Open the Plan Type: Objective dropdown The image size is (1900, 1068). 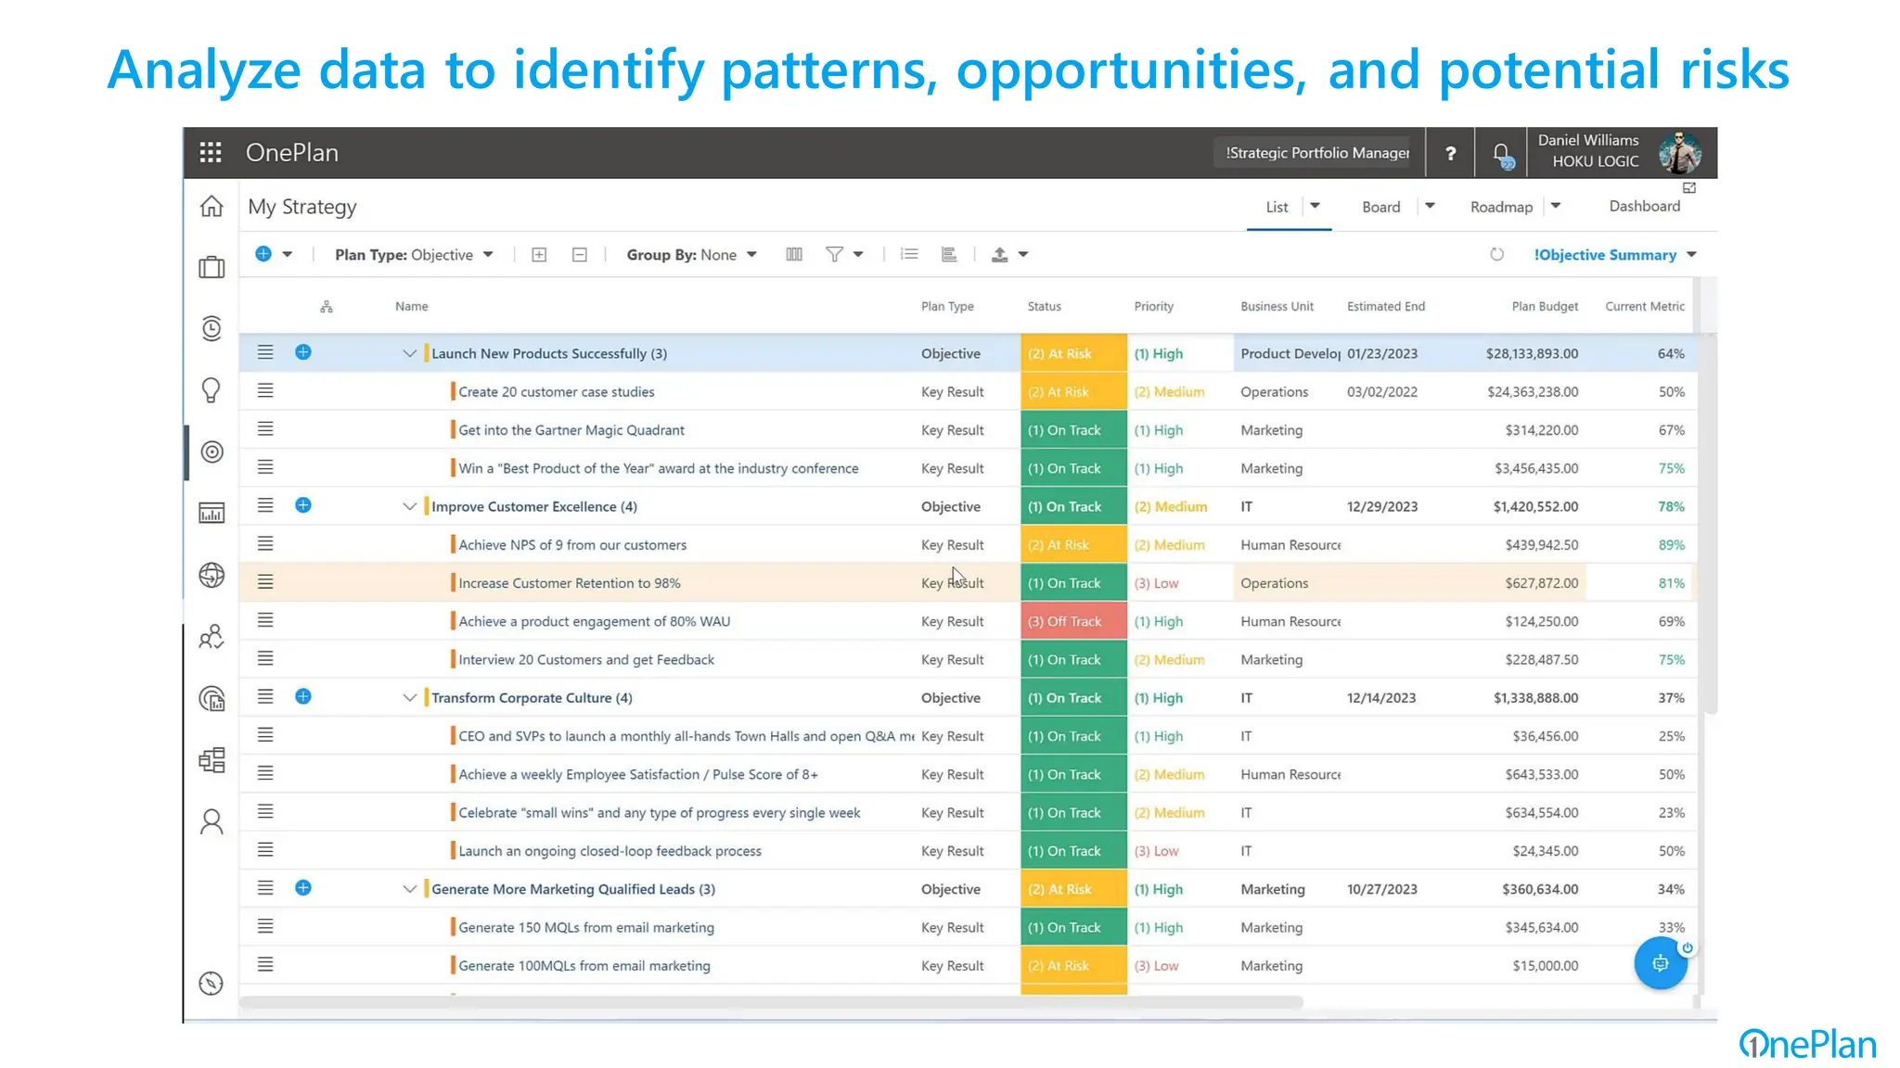(414, 255)
